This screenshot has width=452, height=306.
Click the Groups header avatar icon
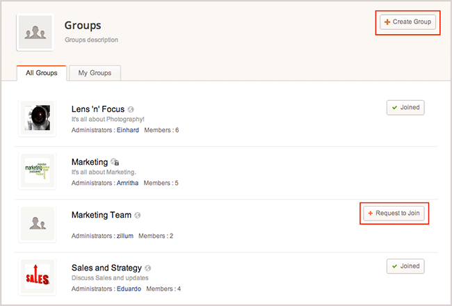(x=34, y=32)
